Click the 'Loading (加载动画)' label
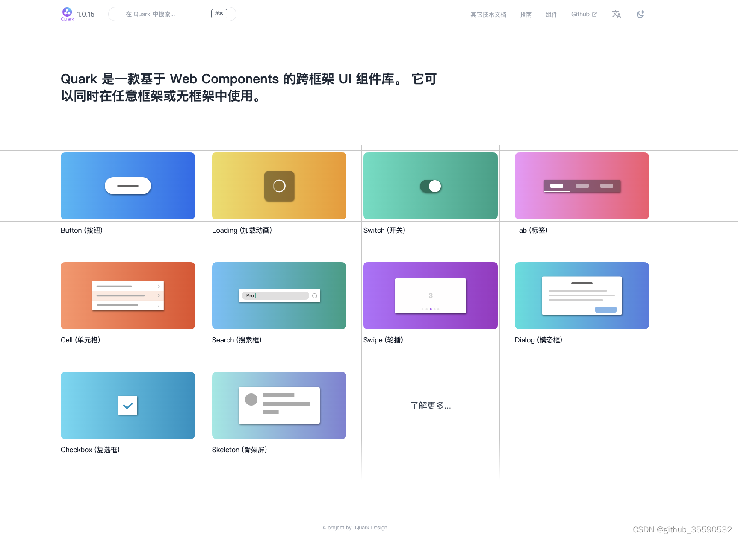Screen dimensions: 738x538 pyautogui.click(x=242, y=230)
